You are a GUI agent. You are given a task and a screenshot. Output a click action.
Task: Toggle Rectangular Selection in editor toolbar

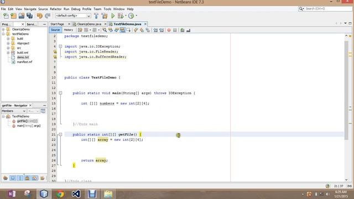128,30
